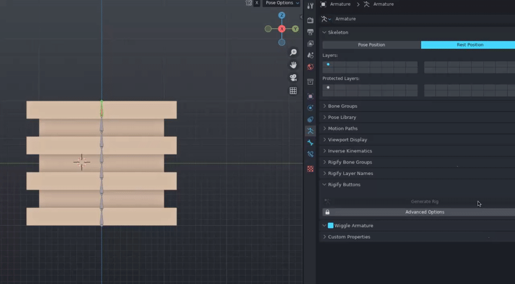This screenshot has width=515, height=284.
Task: Expand the Viewport Display panel
Action: pyautogui.click(x=324, y=139)
